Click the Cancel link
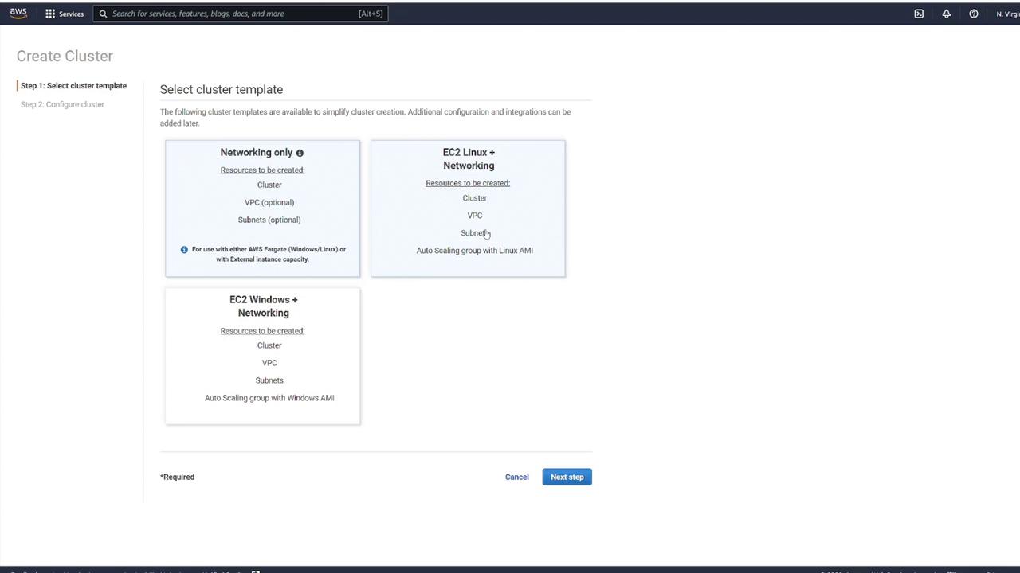The width and height of the screenshot is (1020, 573). (x=516, y=477)
